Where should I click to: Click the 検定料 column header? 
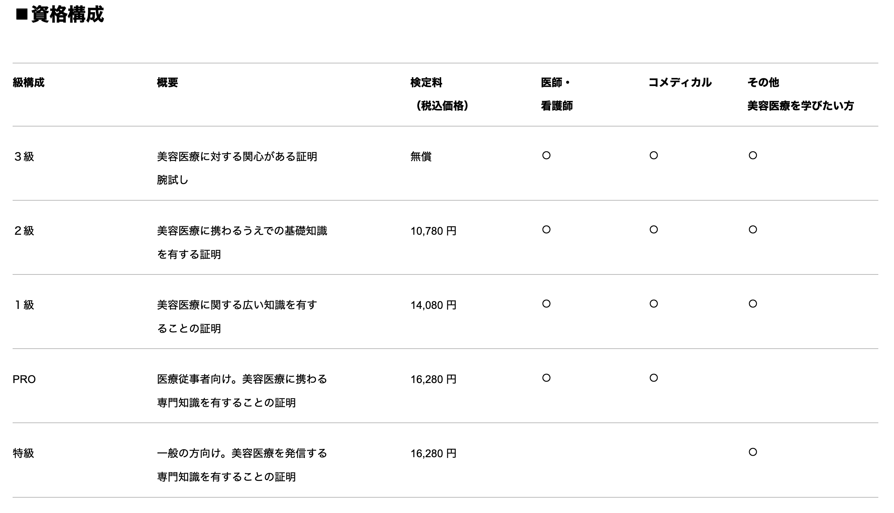[426, 83]
